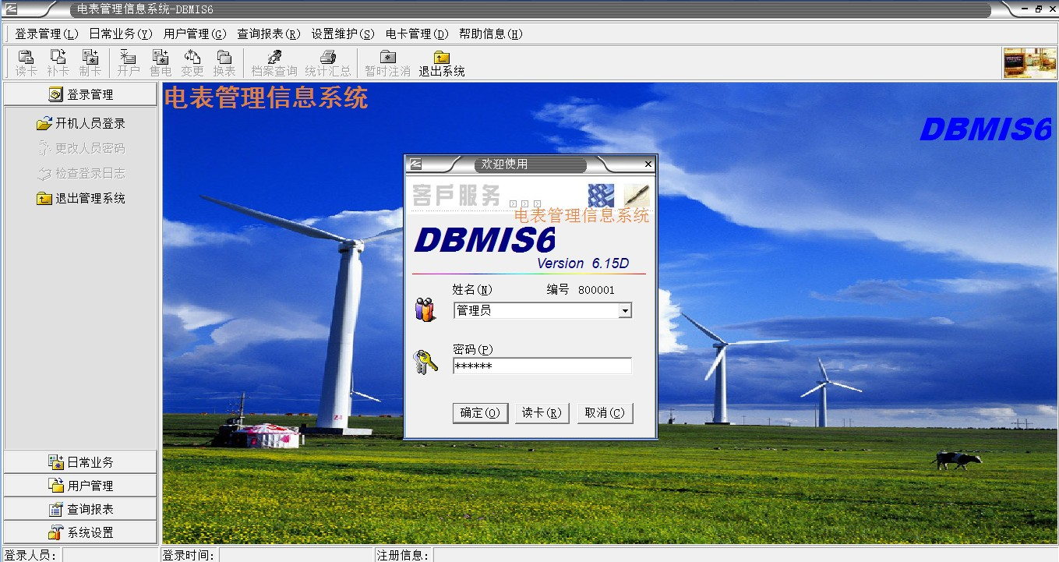Click the 补卡 toolbar icon

[x=58, y=57]
